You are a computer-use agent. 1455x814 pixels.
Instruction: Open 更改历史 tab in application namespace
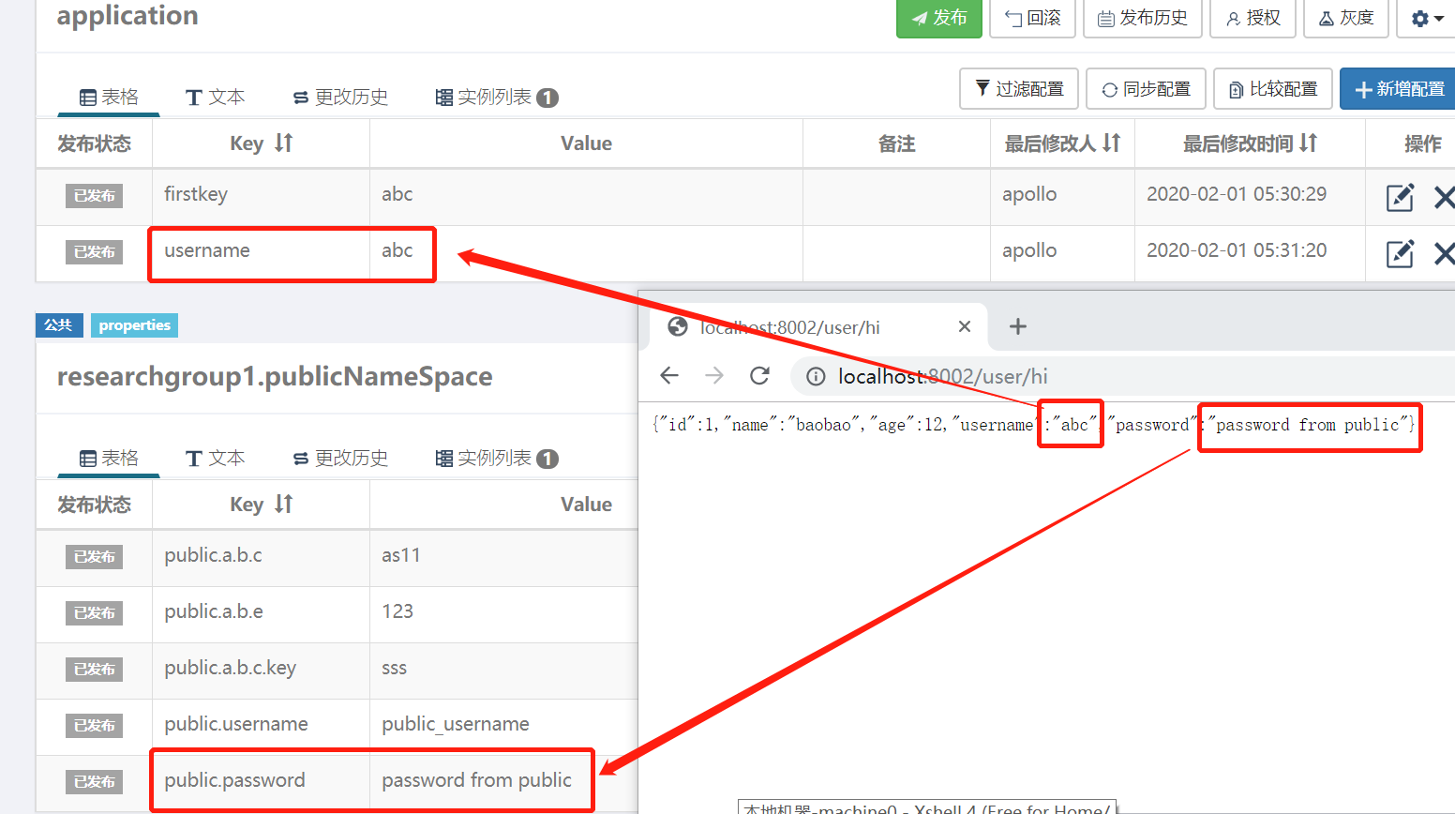pos(339,97)
